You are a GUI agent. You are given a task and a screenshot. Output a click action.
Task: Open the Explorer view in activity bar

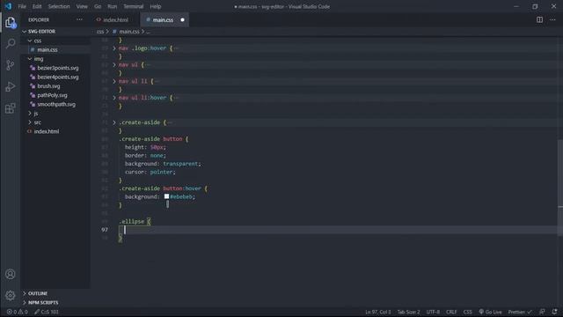pyautogui.click(x=11, y=22)
